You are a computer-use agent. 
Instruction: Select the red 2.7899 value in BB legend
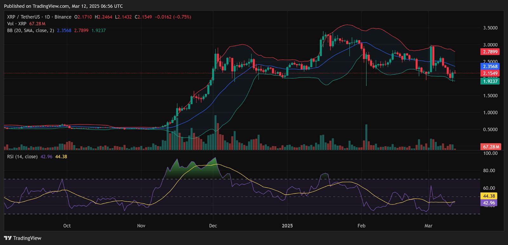(81, 30)
